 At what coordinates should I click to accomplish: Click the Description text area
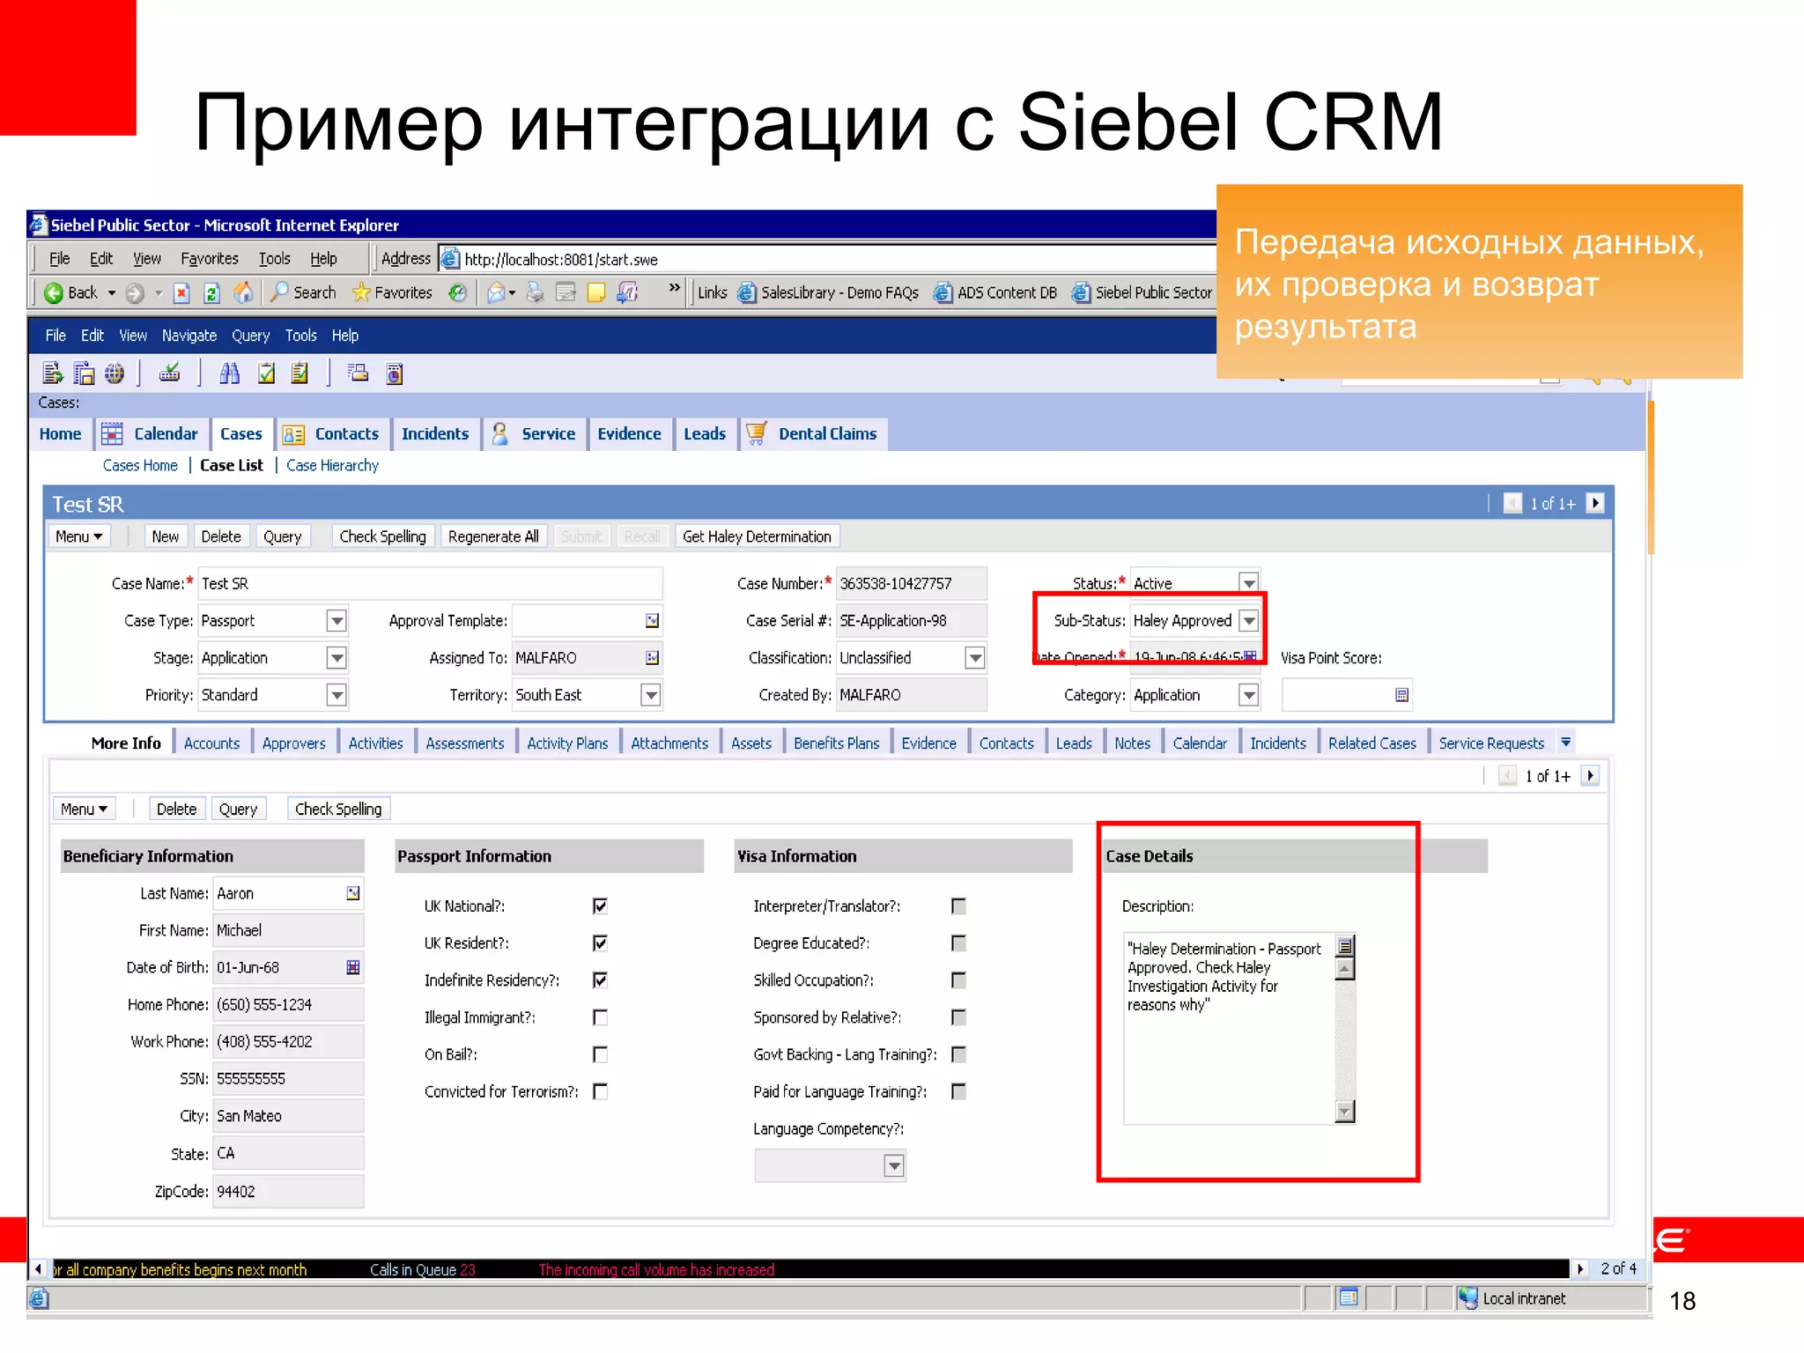(x=1230, y=1028)
